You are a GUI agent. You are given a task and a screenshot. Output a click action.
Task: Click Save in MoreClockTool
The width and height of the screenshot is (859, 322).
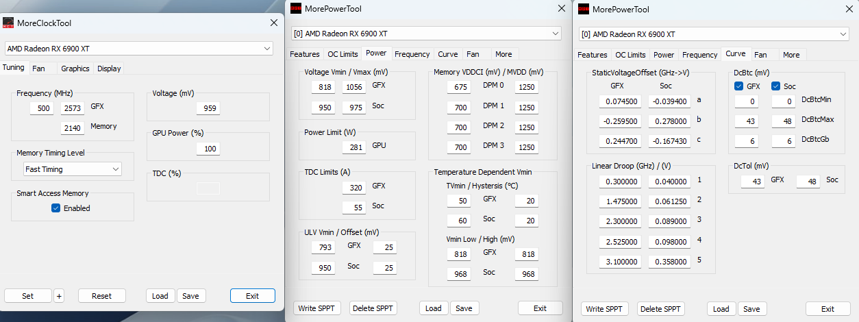tap(190, 296)
